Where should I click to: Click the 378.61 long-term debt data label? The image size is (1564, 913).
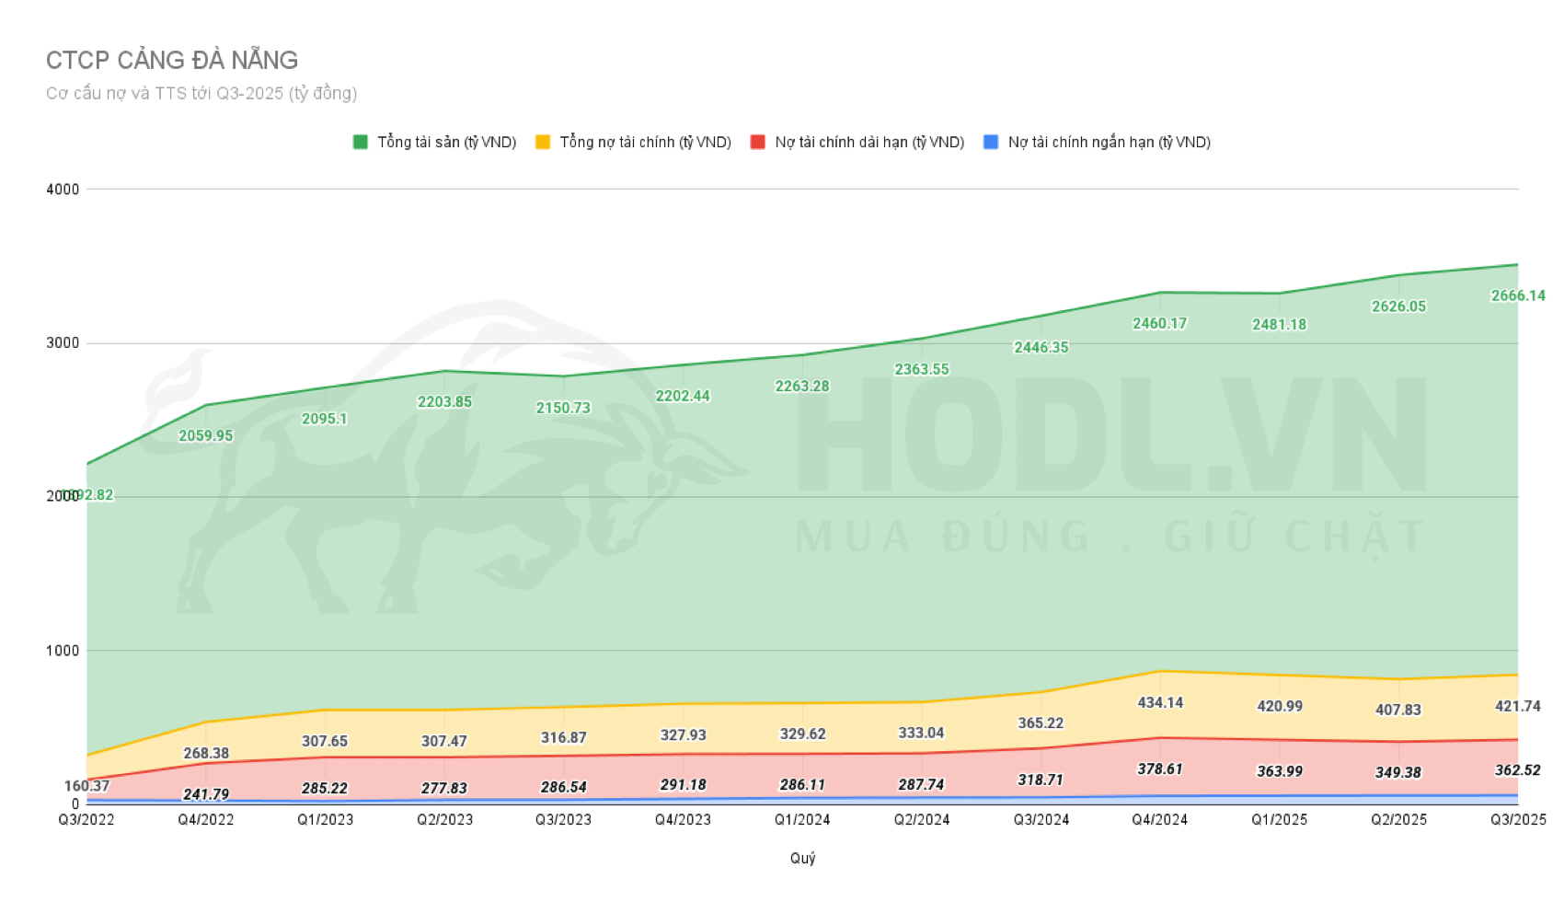pos(1160,769)
